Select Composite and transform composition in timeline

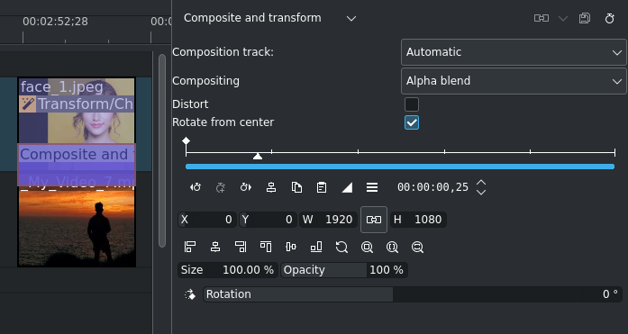(x=76, y=165)
